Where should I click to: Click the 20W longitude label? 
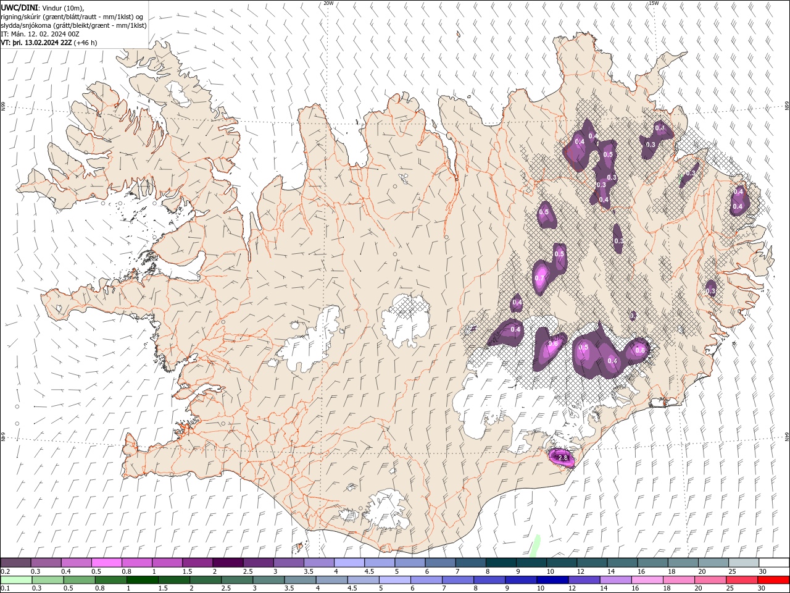click(x=328, y=3)
